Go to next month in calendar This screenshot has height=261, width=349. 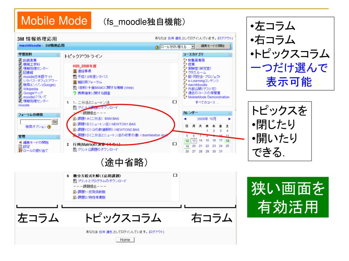[229, 119]
